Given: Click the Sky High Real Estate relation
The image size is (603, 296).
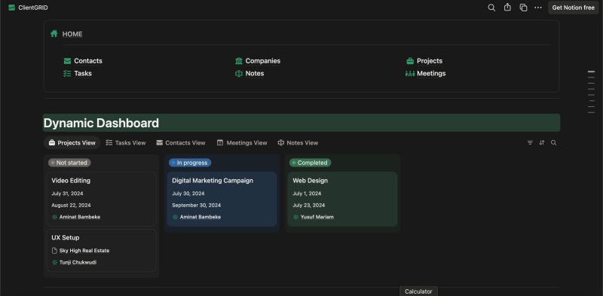Looking at the screenshot, I should tap(84, 251).
